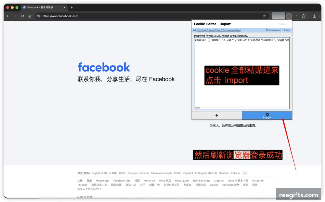Open the extensions puzzle icon
This screenshot has height=202, width=325.
pyautogui.click(x=304, y=16)
